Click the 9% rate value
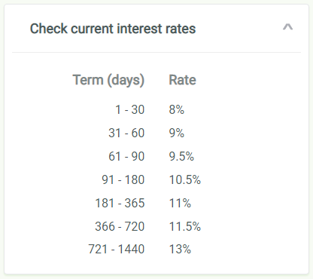 tap(177, 133)
